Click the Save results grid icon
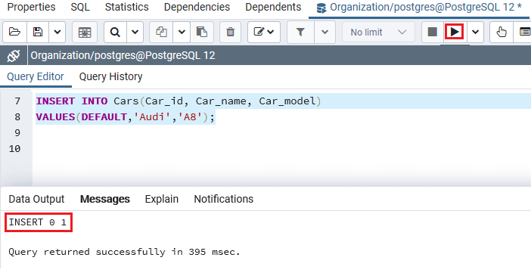Image resolution: width=531 pixels, height=273 pixels. point(84,33)
